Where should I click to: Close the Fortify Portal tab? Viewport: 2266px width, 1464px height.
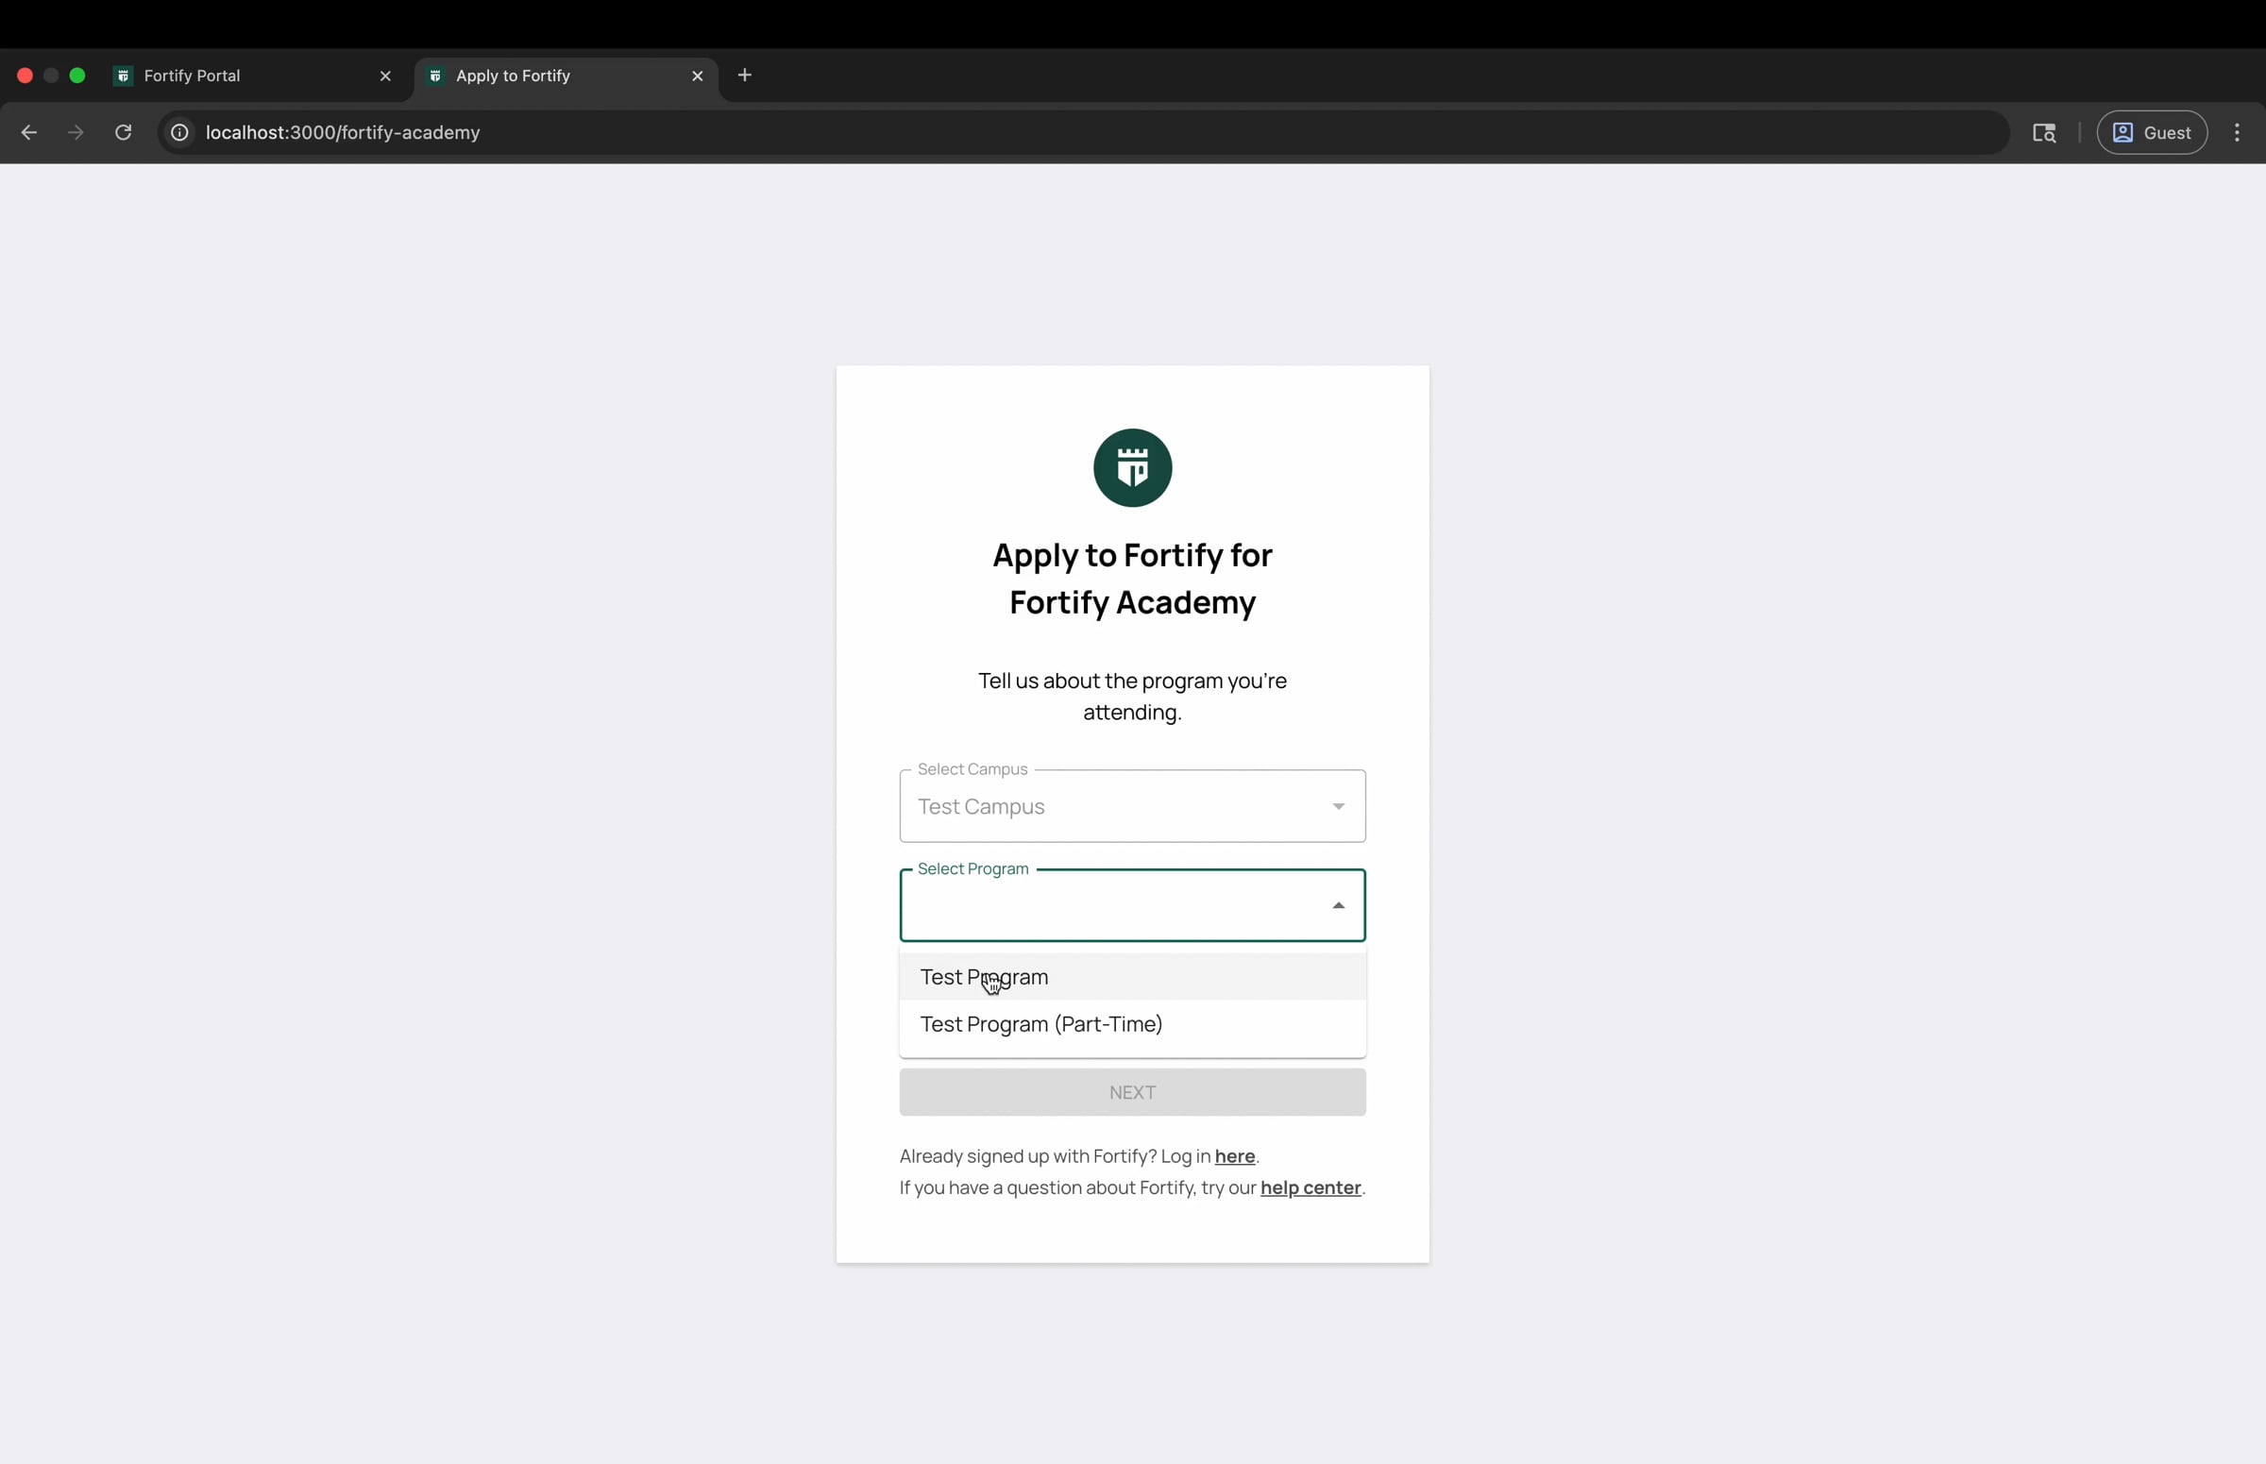click(x=386, y=76)
